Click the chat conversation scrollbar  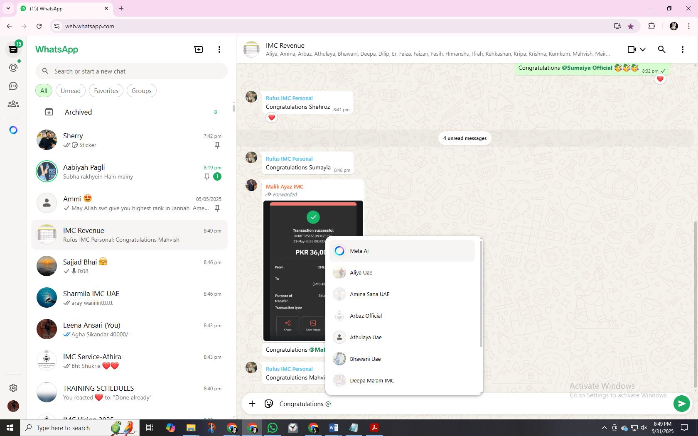696,305
